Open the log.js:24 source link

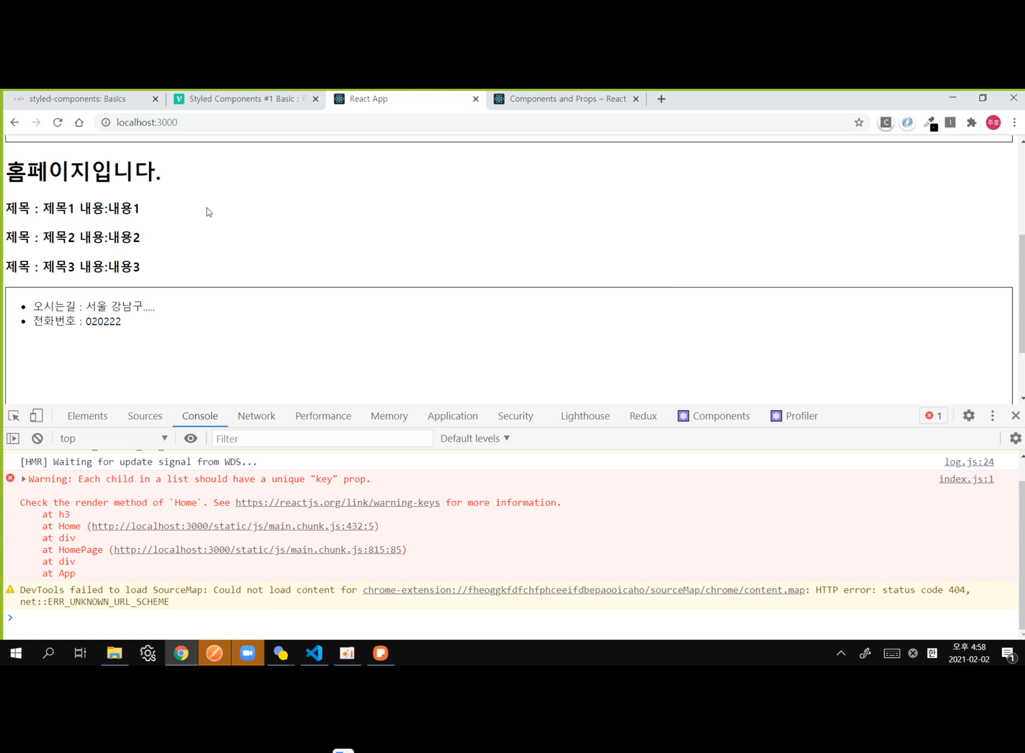tap(969, 462)
